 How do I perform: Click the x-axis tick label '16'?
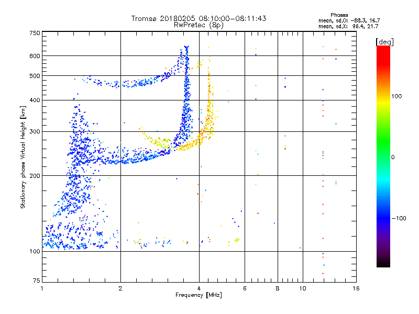356,288
